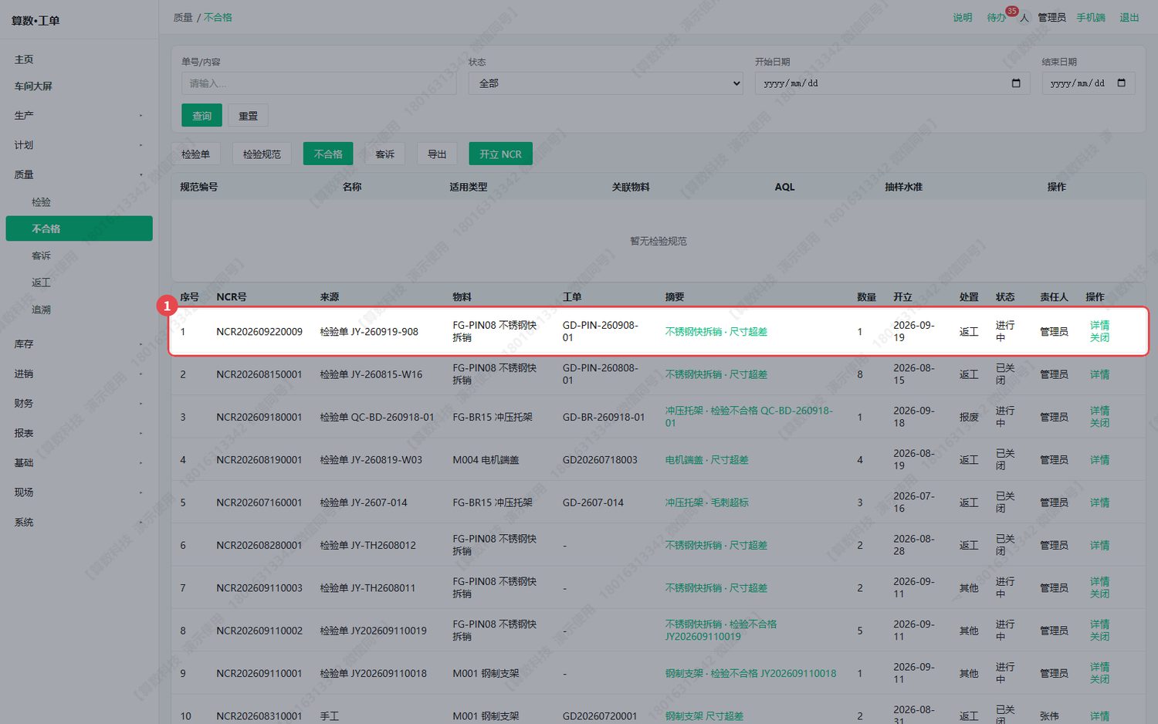Screen dimensions: 1158x724
Task: Click the 质量 breadcrumb
Action: pos(183,18)
